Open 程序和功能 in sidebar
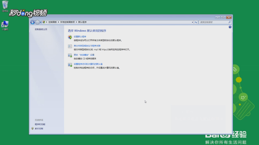Screen dimensions: 259x145 [x=40, y=124]
